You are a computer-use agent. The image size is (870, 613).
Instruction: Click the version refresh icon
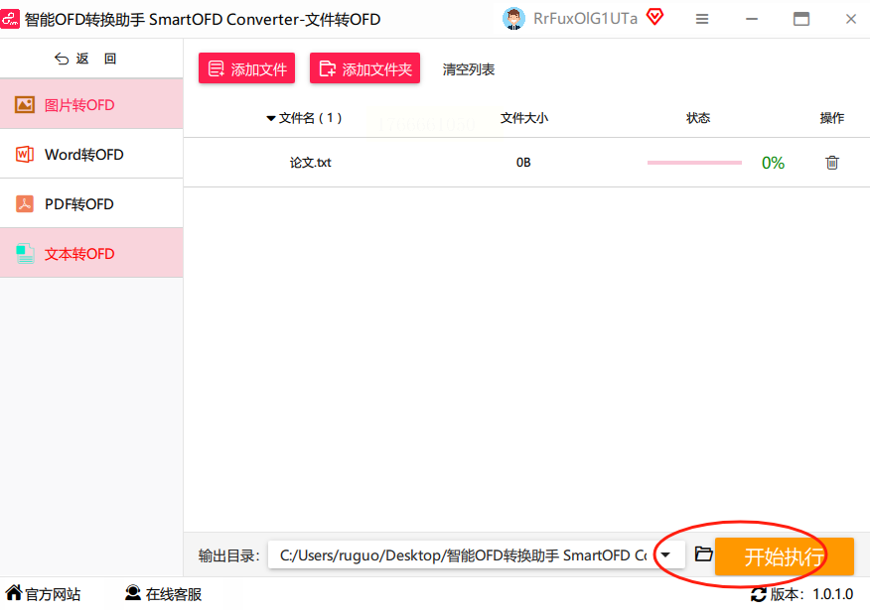coord(759,595)
